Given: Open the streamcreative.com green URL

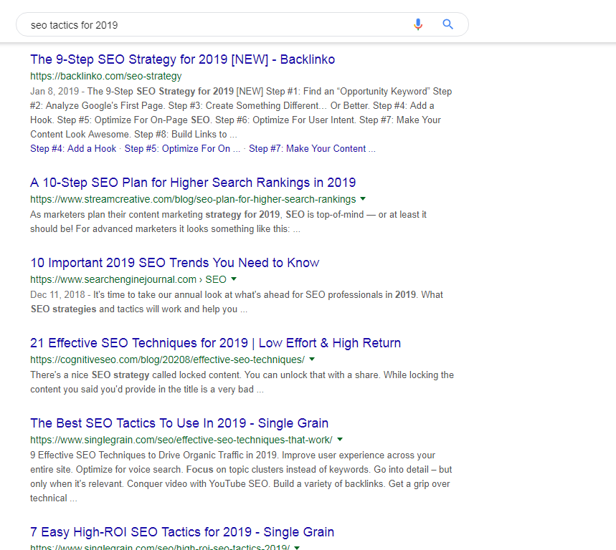Looking at the screenshot, I should click(x=193, y=199).
